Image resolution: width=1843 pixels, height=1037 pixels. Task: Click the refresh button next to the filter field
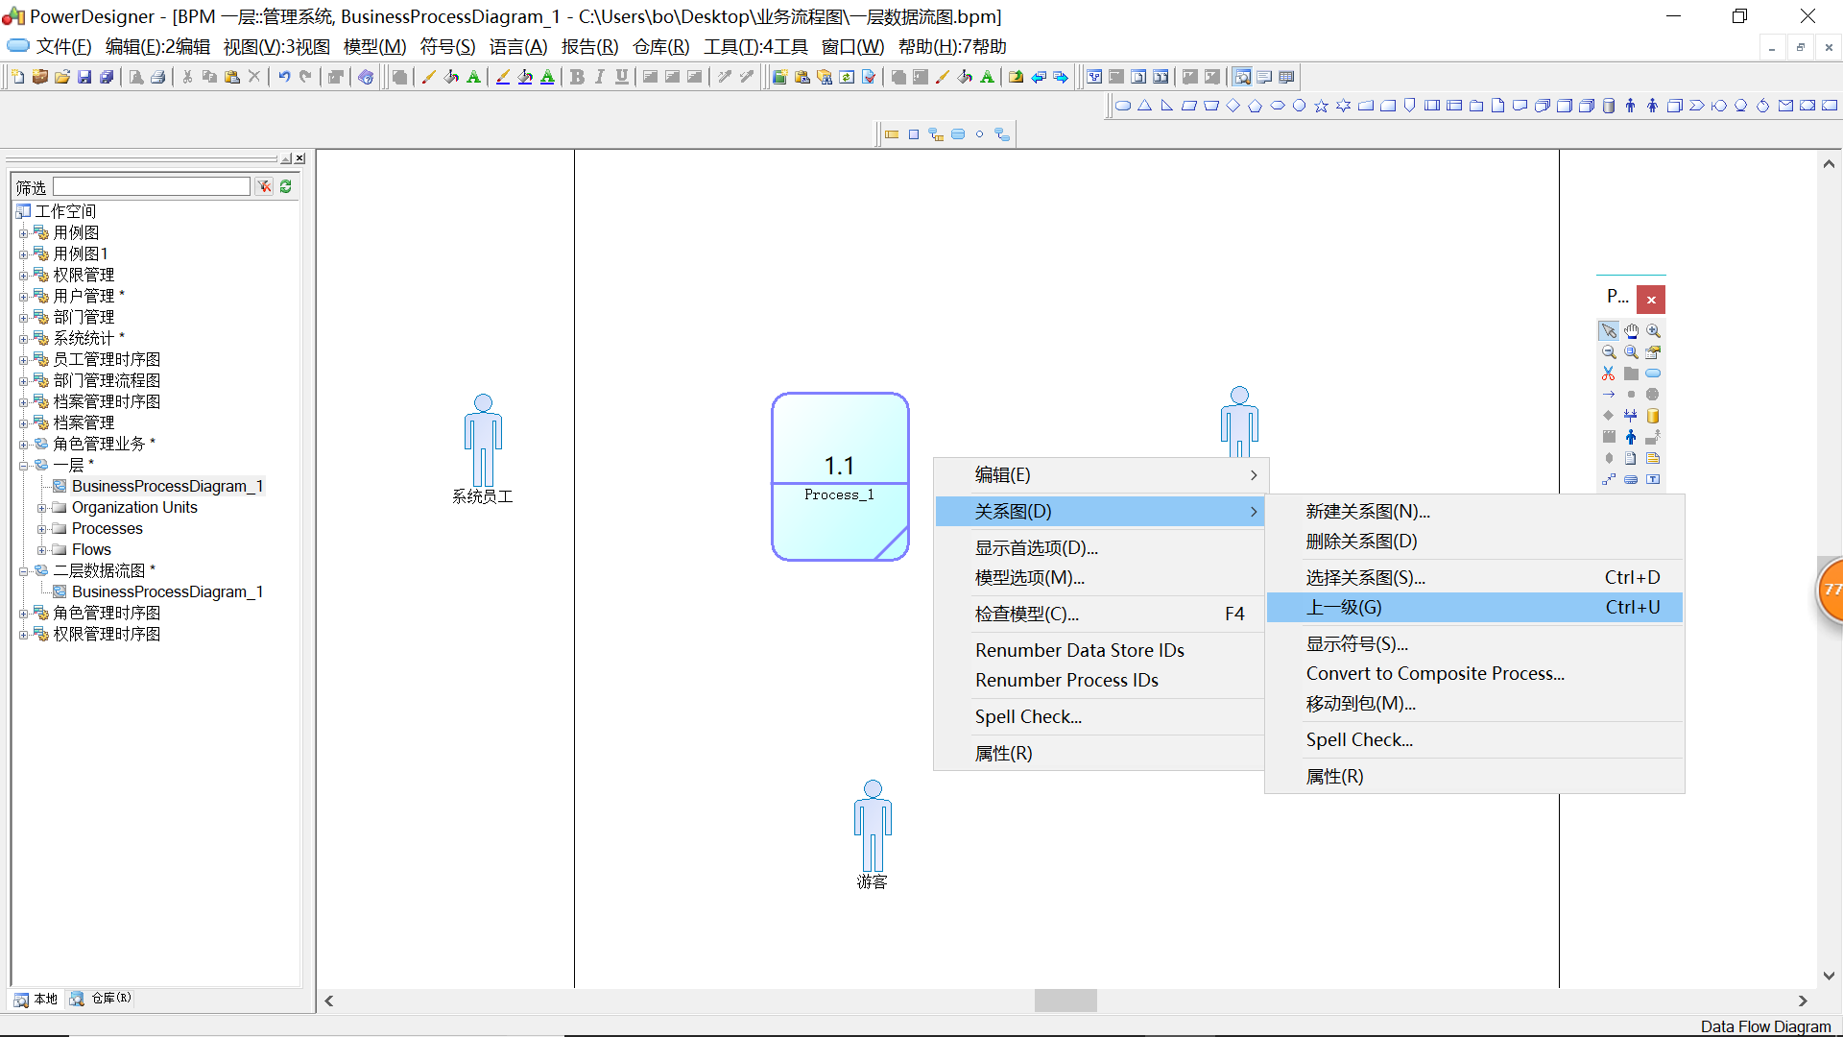click(x=285, y=186)
